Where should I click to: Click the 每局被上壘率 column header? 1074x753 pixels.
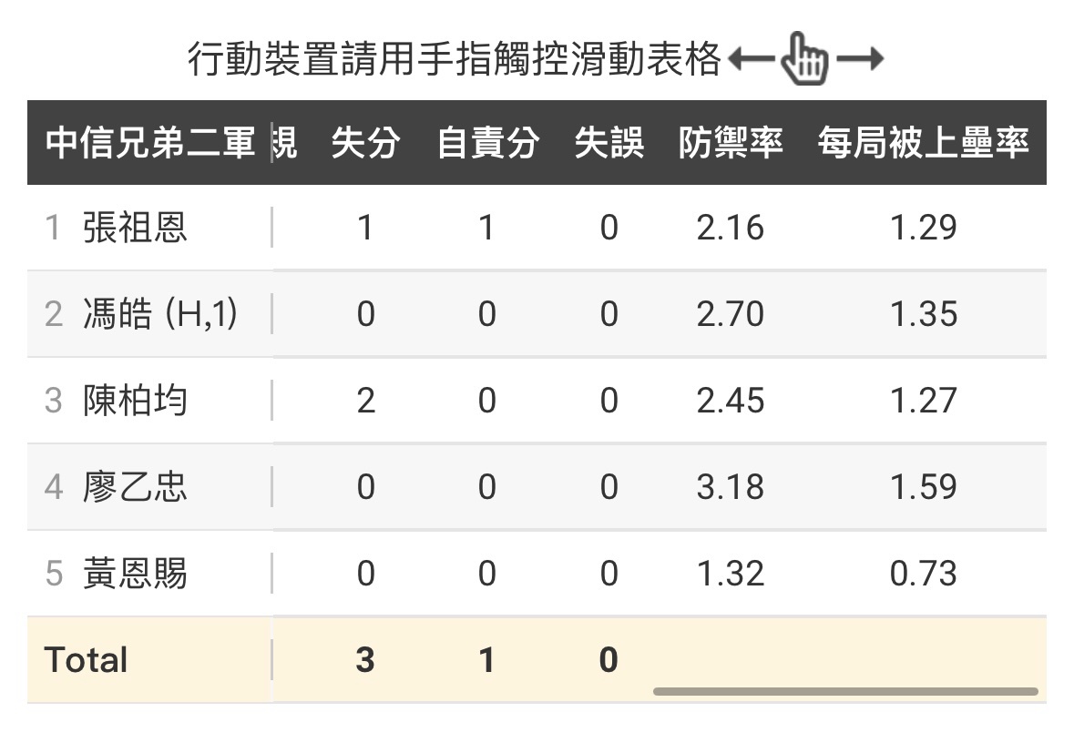tap(923, 143)
